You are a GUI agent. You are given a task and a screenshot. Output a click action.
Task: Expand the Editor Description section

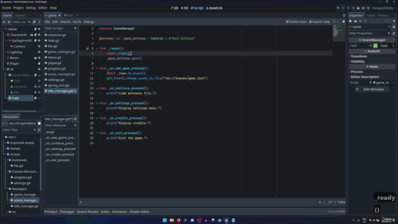[x=372, y=77]
